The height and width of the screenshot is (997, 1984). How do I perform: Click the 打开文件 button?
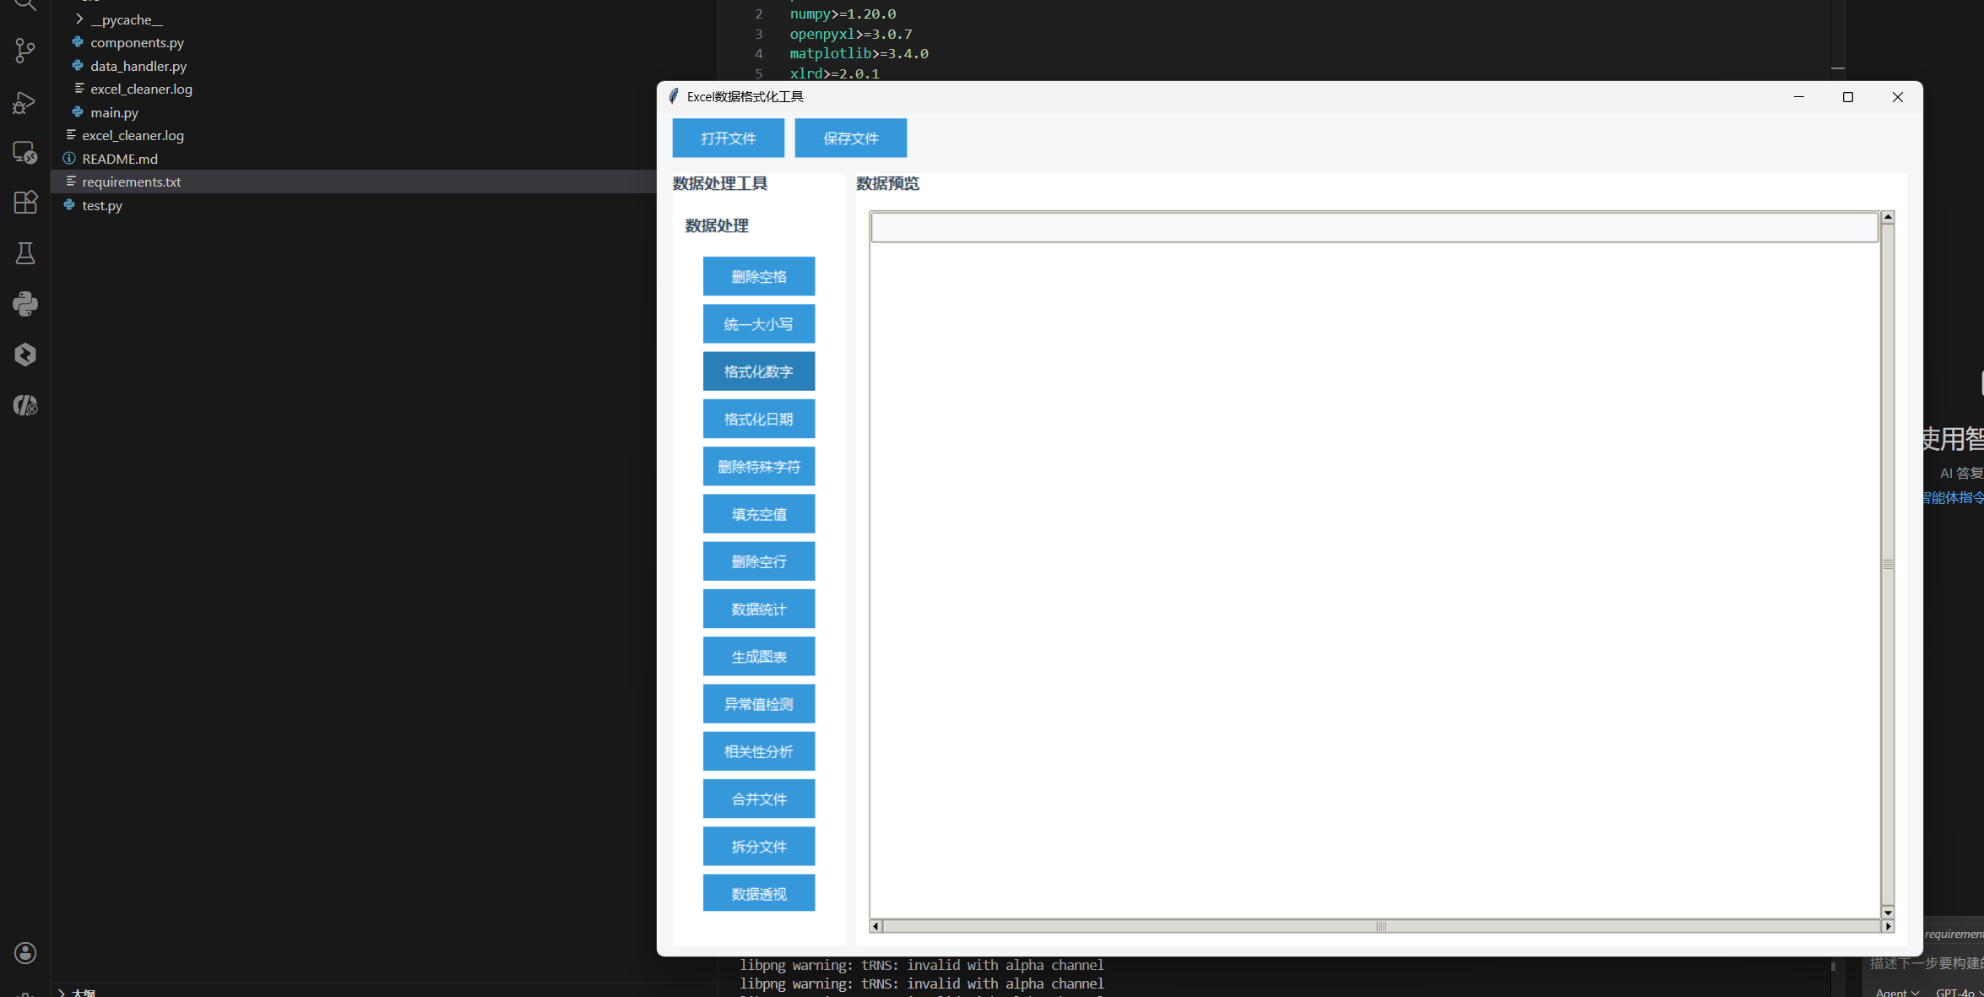(x=728, y=138)
